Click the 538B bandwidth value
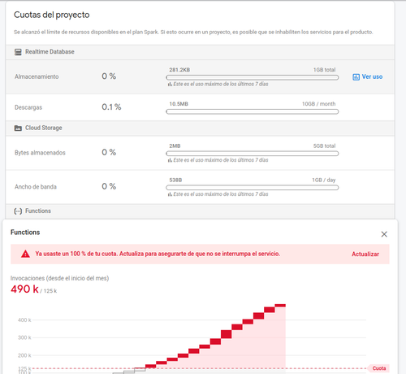406x374 pixels. tap(175, 180)
